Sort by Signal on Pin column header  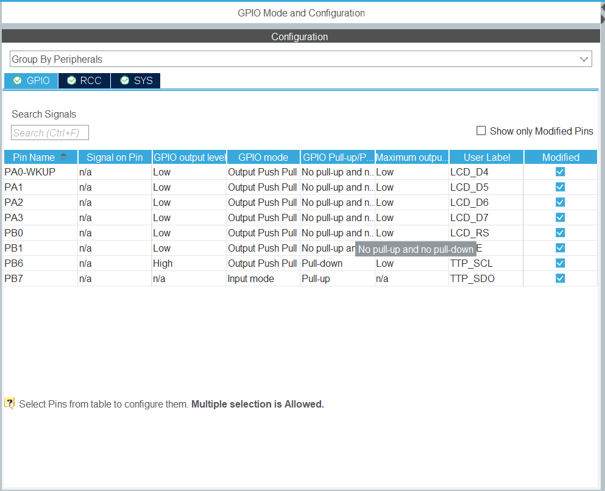[115, 157]
